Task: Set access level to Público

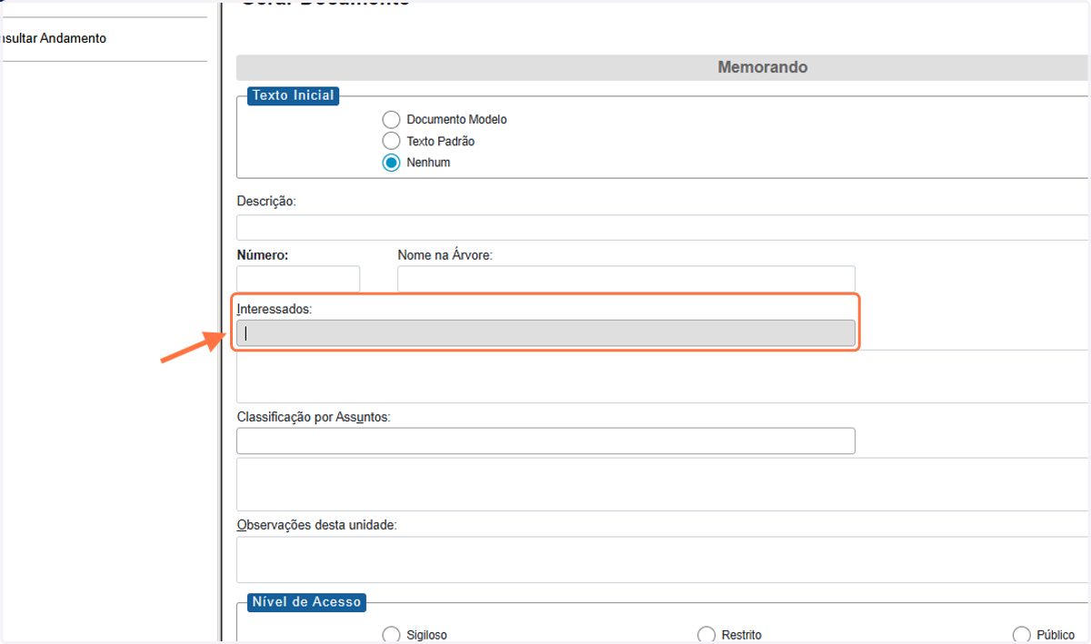Action: [1021, 635]
